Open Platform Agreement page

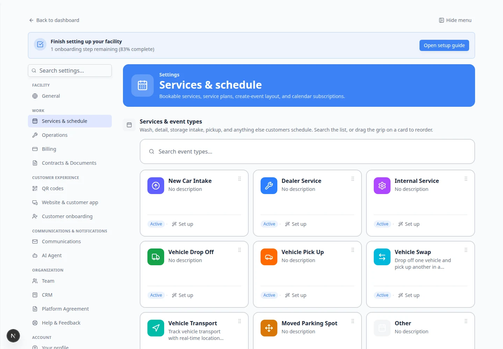tap(70, 309)
